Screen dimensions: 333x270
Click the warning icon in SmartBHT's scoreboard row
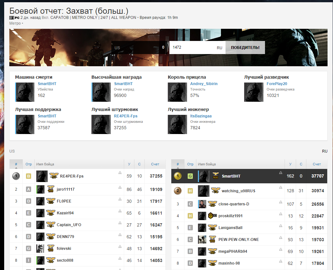[280, 173]
